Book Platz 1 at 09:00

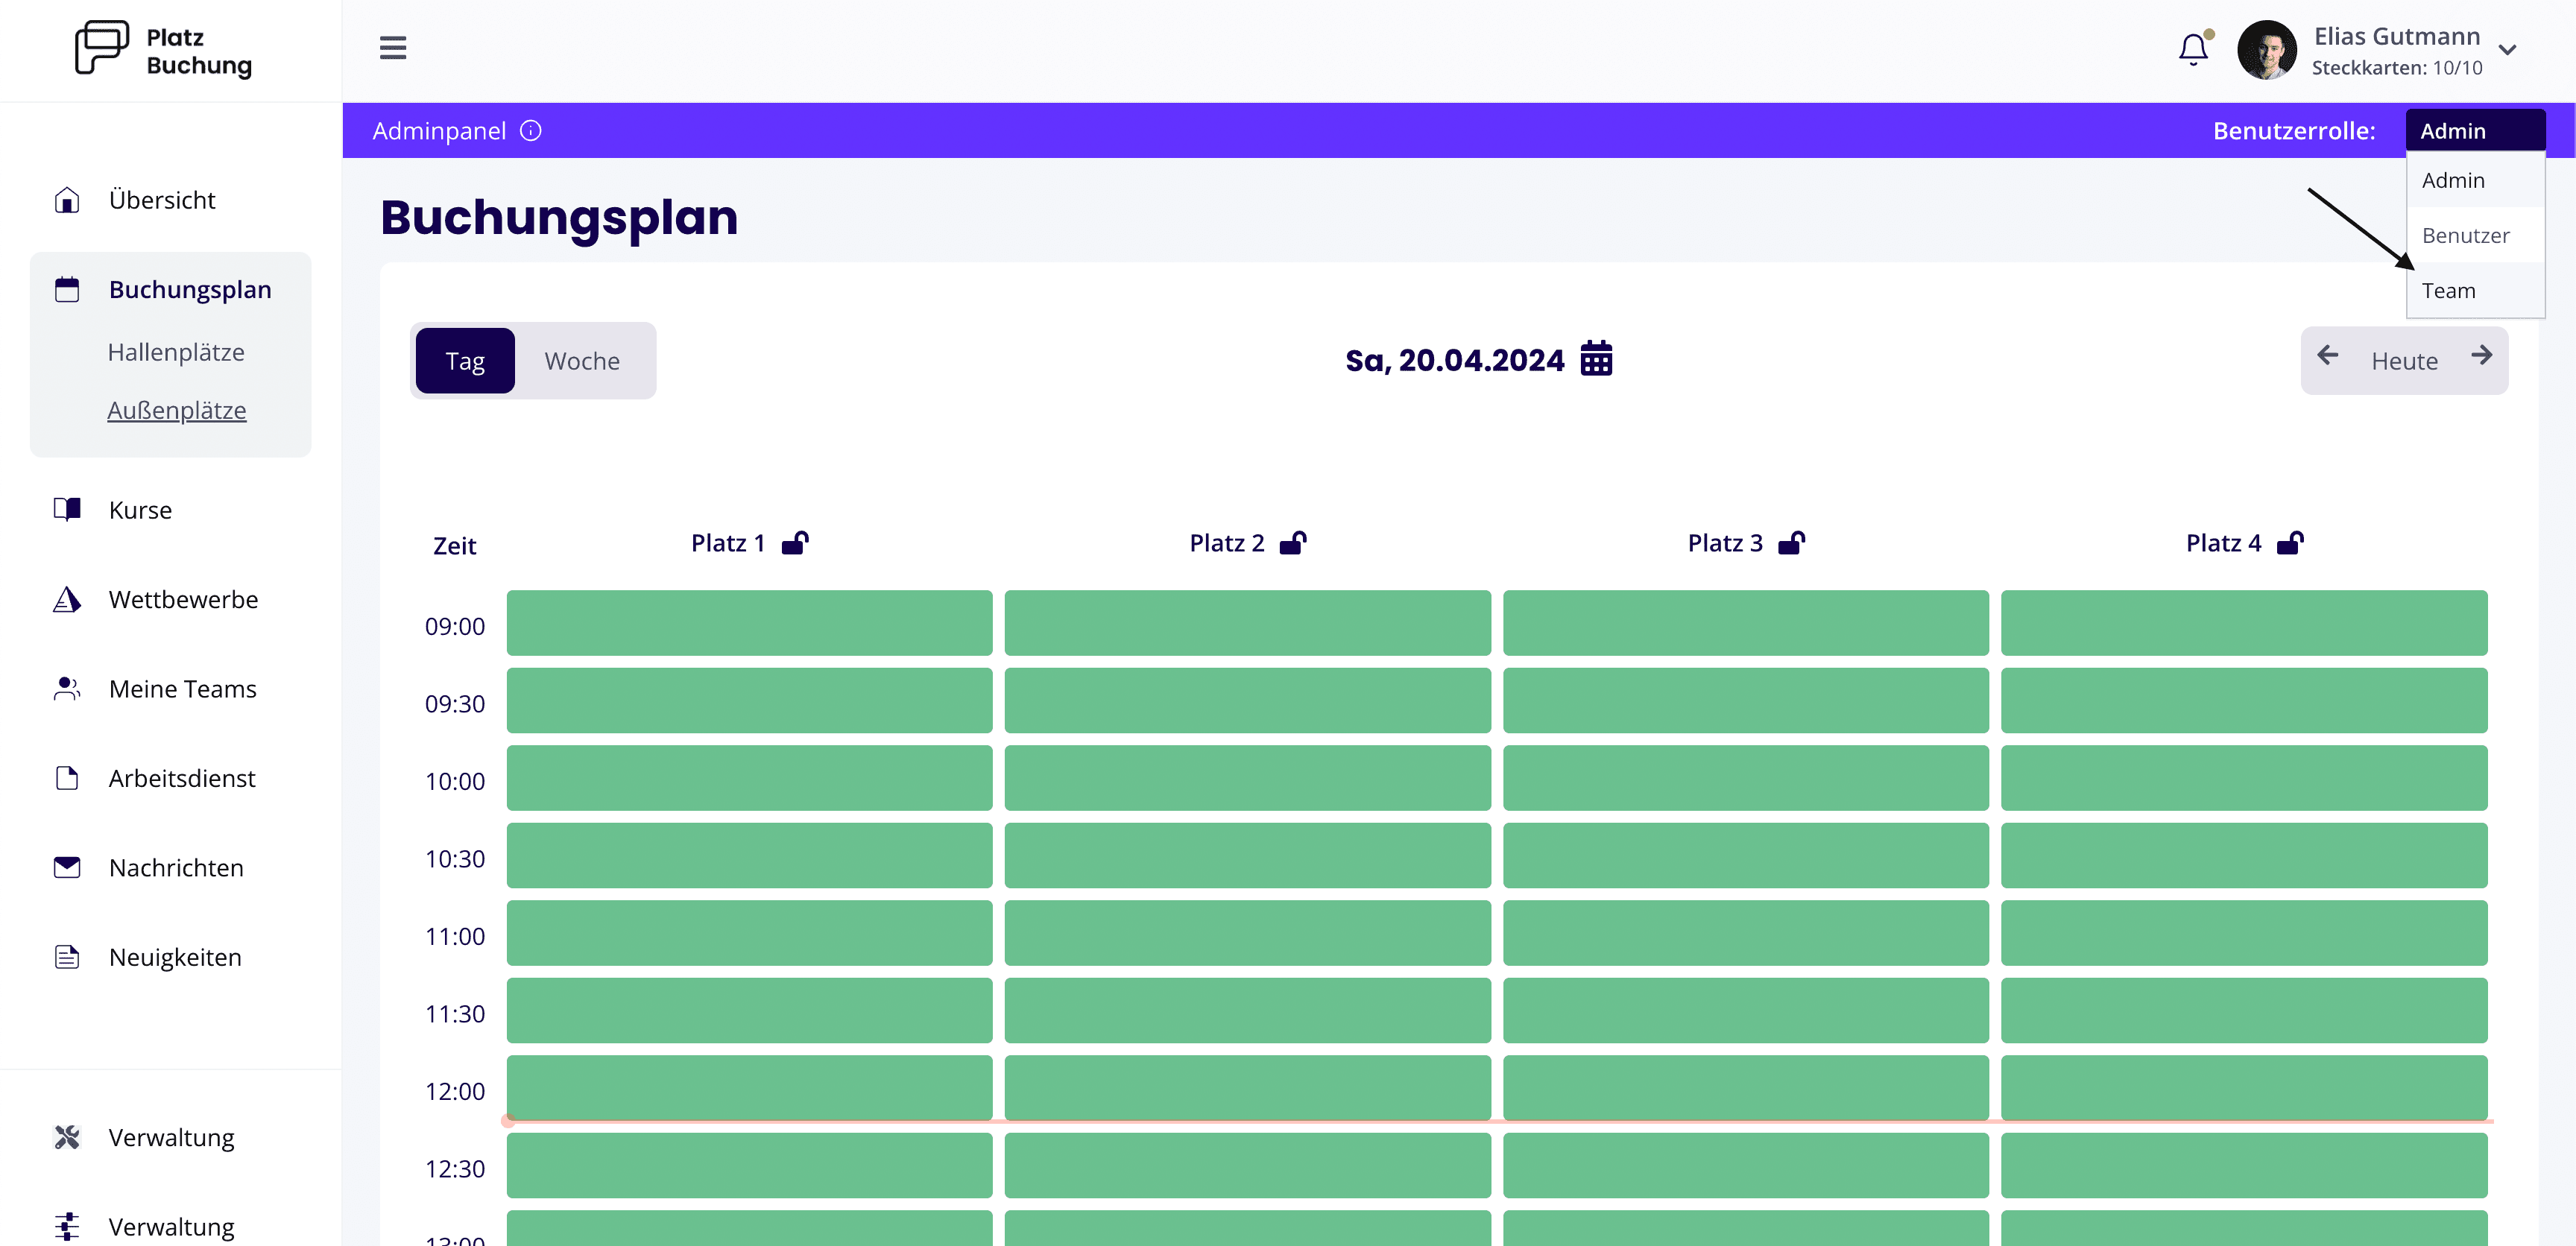[x=749, y=623]
